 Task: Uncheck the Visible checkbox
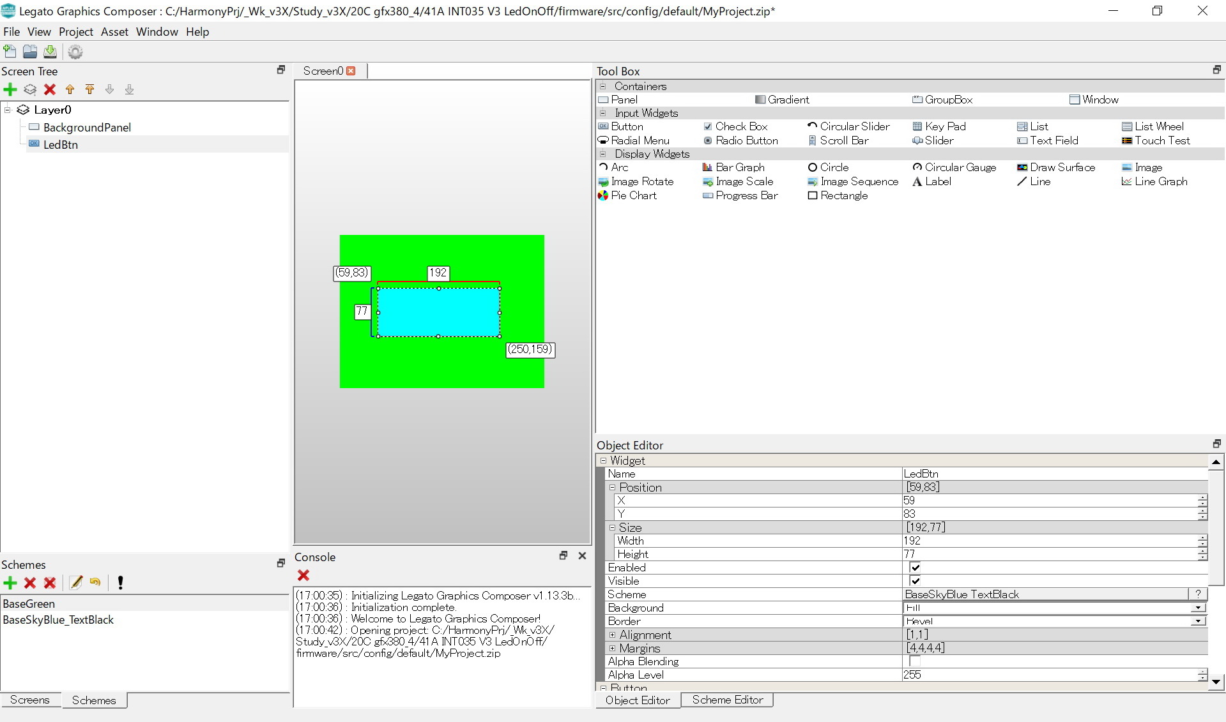pyautogui.click(x=915, y=581)
